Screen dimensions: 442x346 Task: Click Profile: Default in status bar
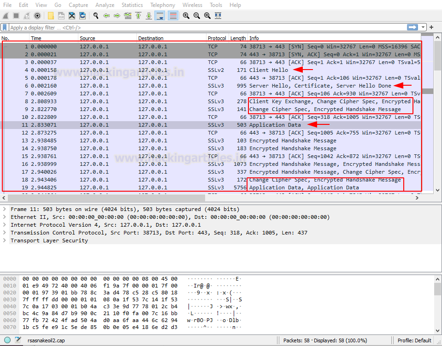[x=414, y=340]
